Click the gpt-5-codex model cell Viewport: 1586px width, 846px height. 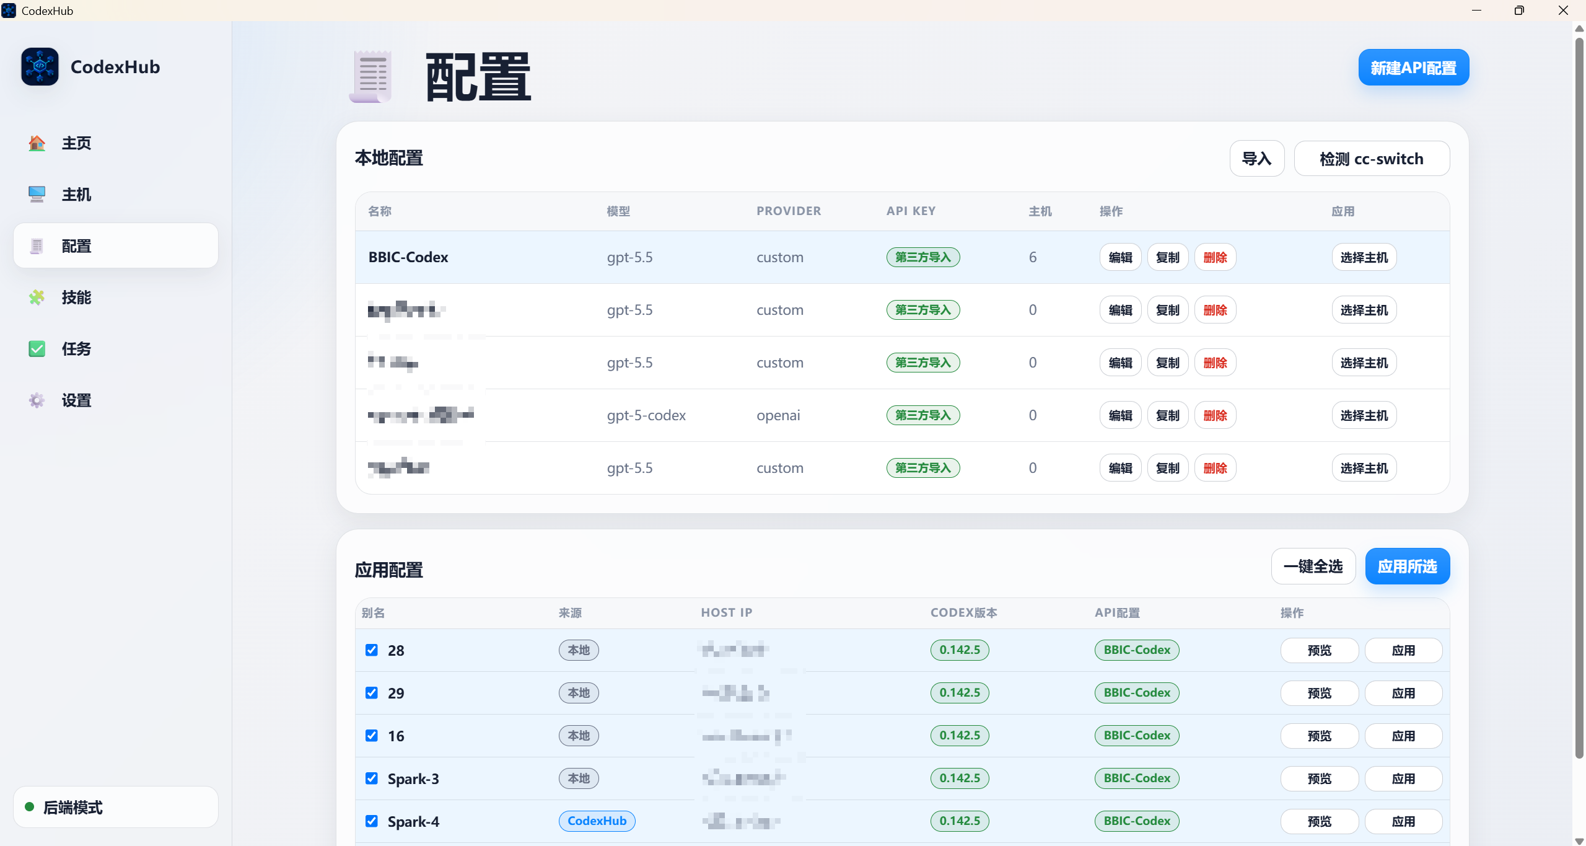[646, 415]
